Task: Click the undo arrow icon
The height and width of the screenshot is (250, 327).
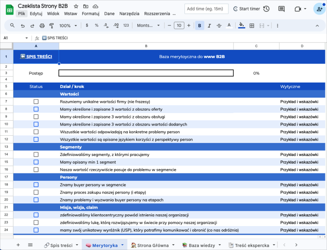Action: 22,26
